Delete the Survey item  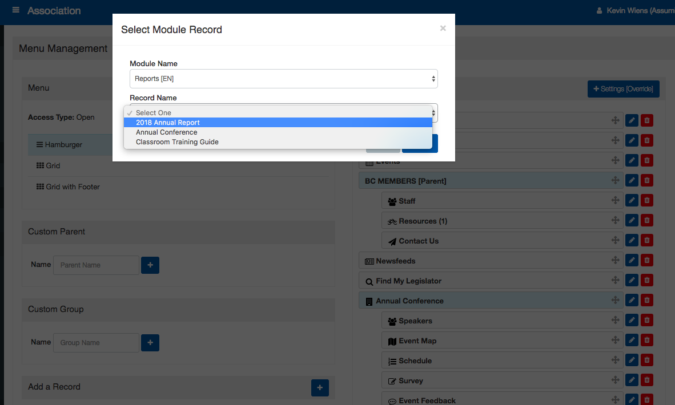coord(646,380)
